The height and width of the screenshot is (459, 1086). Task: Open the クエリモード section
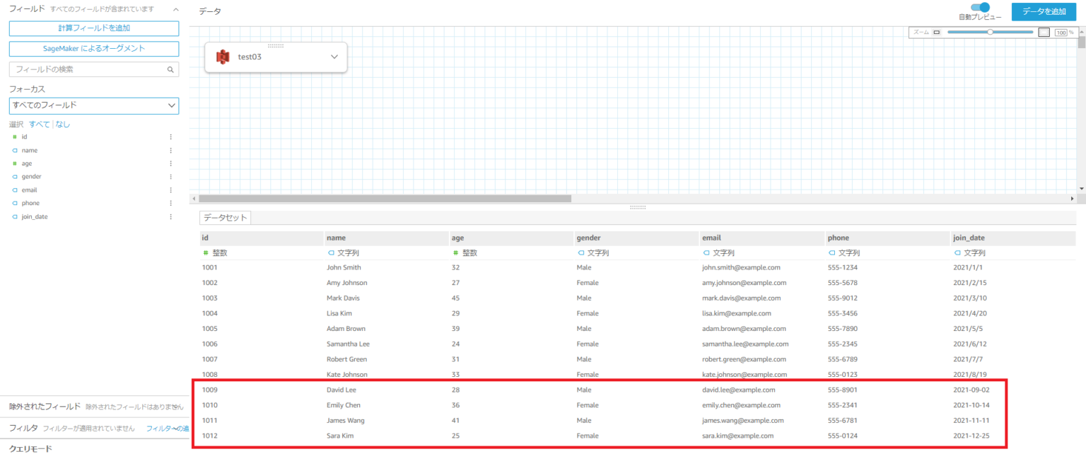32,447
